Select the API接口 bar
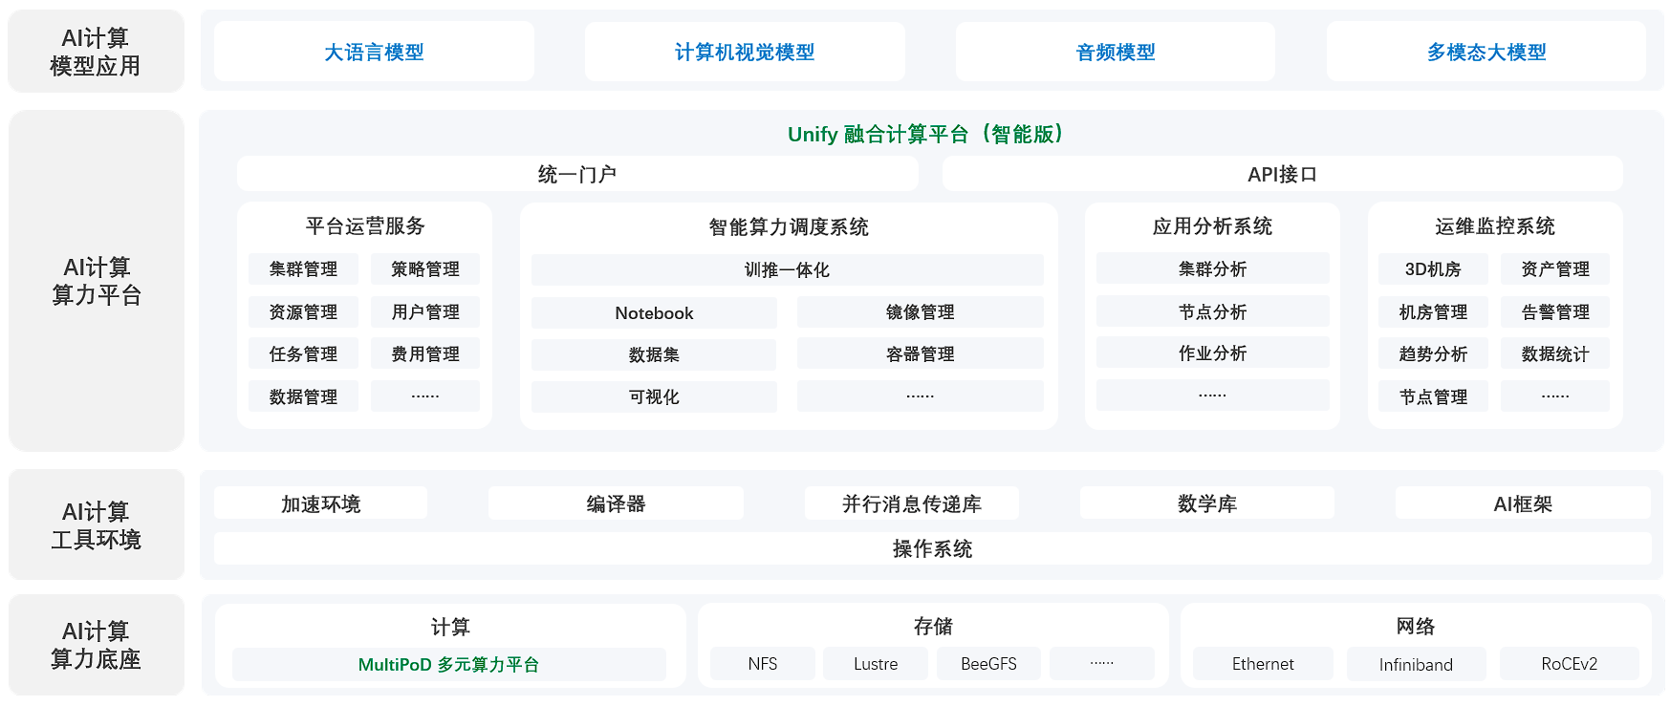Screen dimensions: 1670x706 [1282, 174]
